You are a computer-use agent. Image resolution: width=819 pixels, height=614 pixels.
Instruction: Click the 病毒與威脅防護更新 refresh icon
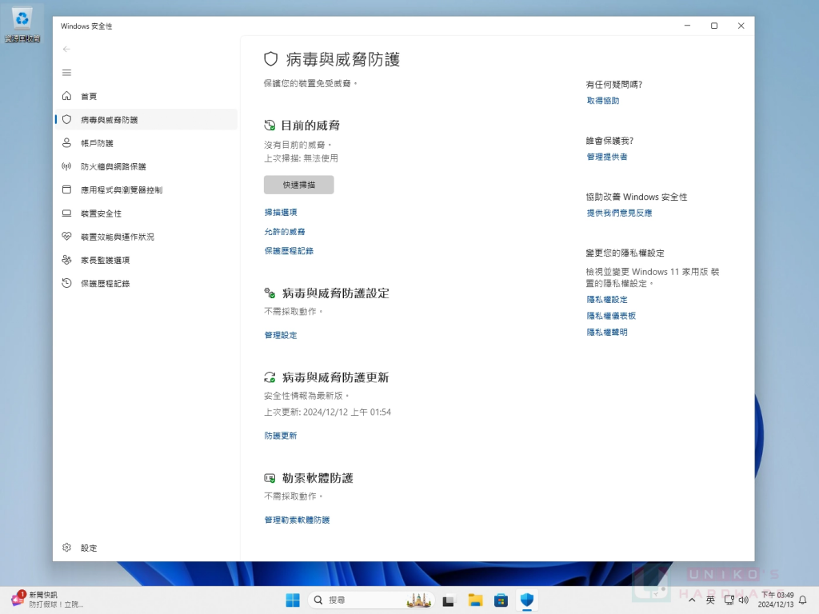point(270,377)
